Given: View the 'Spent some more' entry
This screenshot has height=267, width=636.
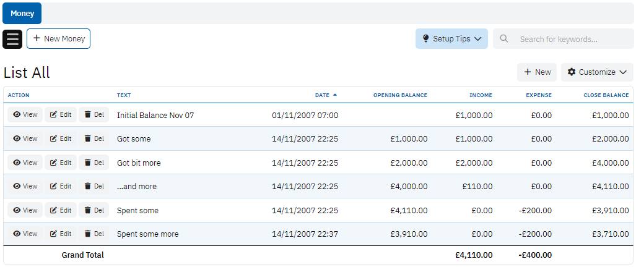Looking at the screenshot, I should (x=25, y=234).
